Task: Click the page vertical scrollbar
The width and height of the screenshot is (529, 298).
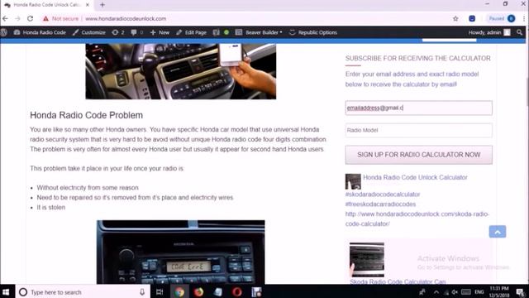Action: click(x=527, y=93)
